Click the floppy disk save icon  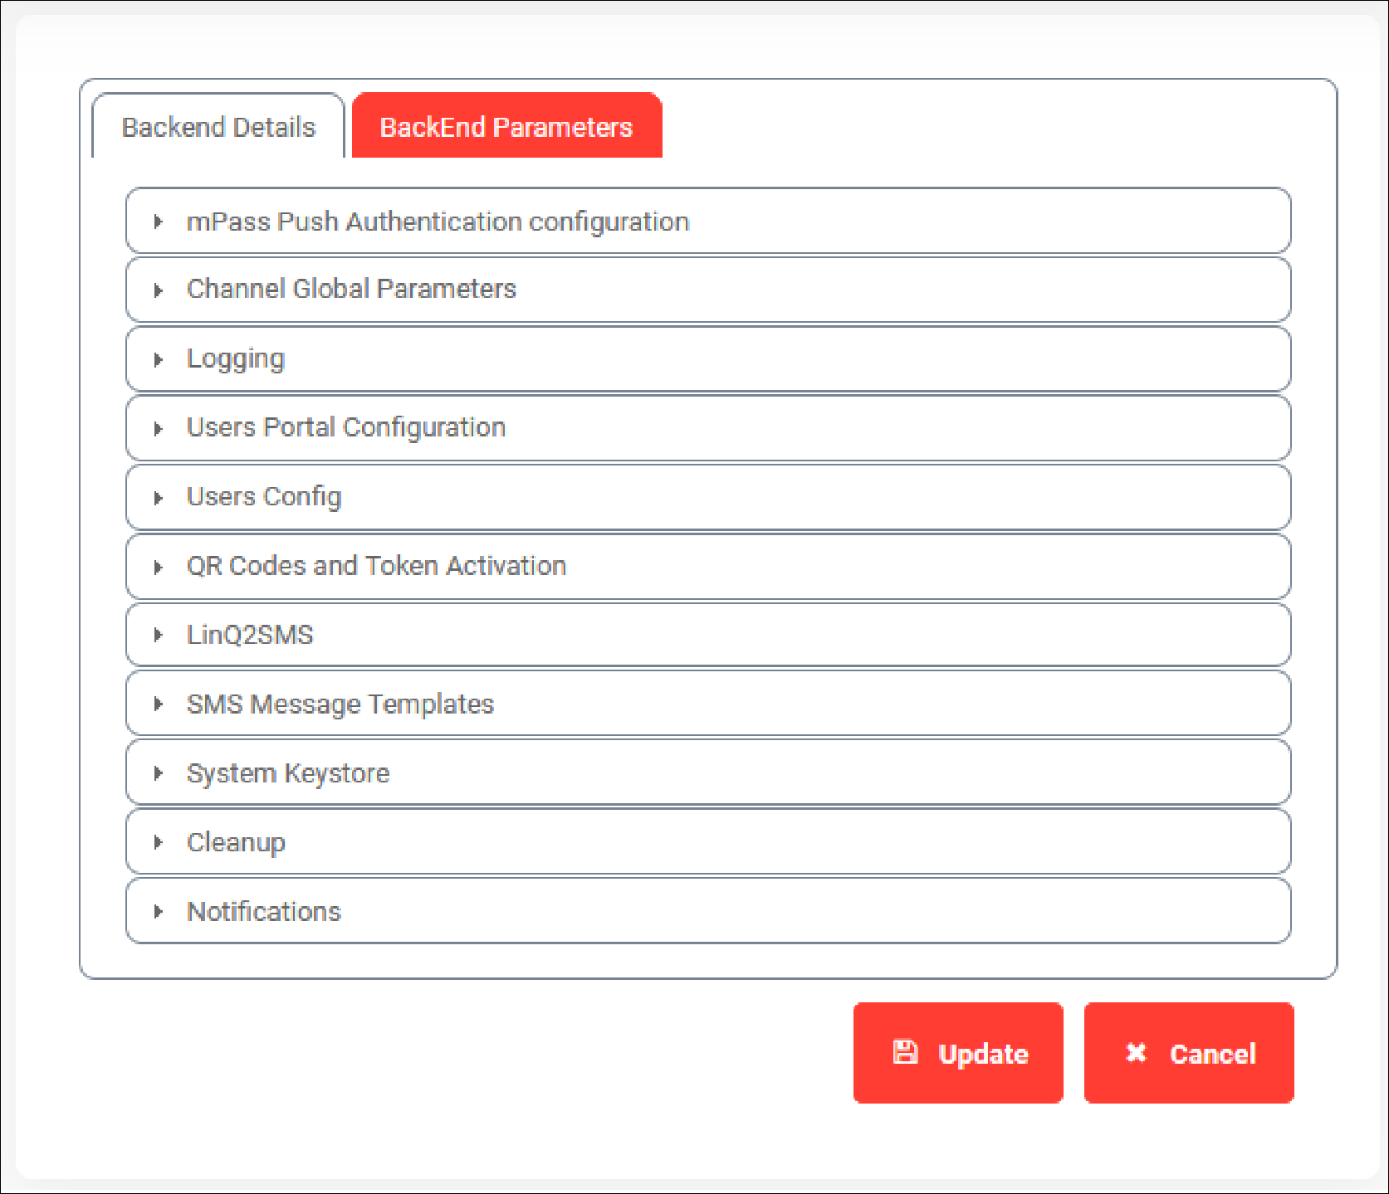[x=905, y=1052]
